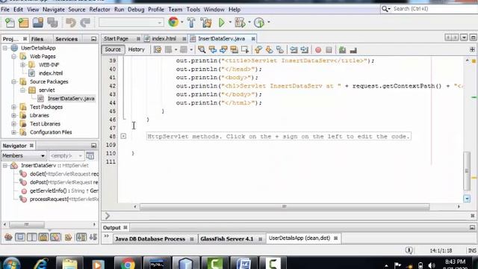Toggle Highlight Search in editor toolbar
The width and height of the screenshot is (478, 269).
[234, 50]
